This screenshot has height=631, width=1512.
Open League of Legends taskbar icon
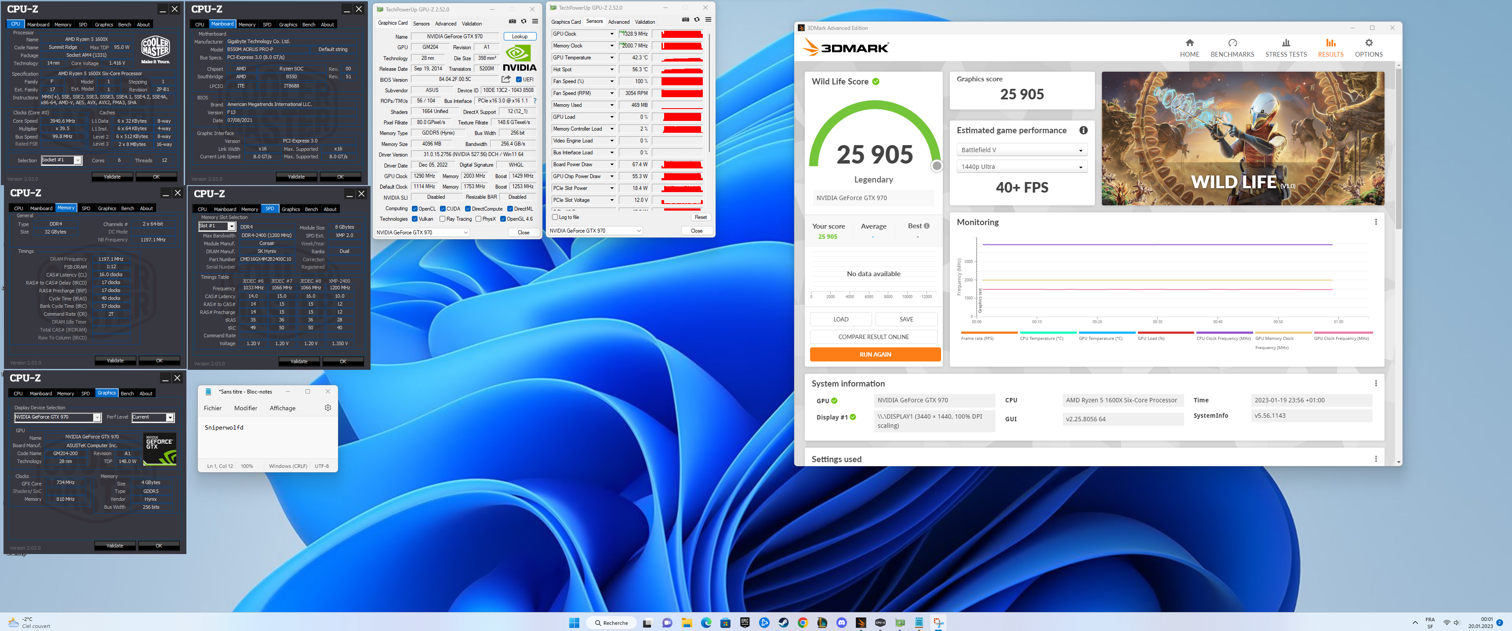(x=822, y=623)
